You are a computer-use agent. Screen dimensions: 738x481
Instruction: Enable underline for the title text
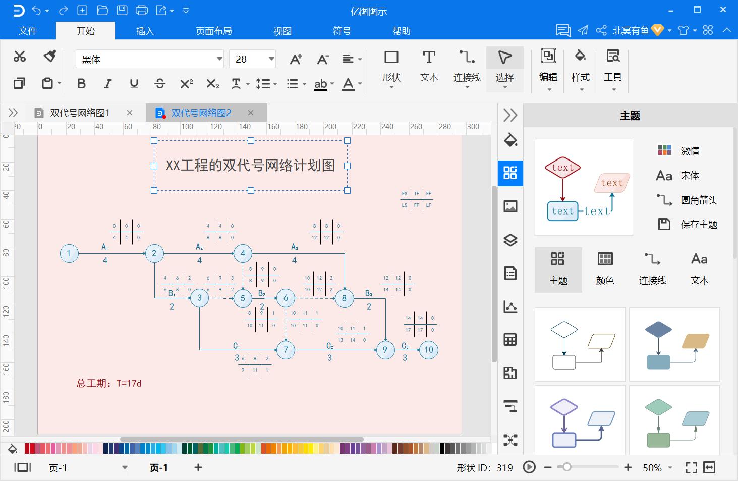(x=134, y=84)
